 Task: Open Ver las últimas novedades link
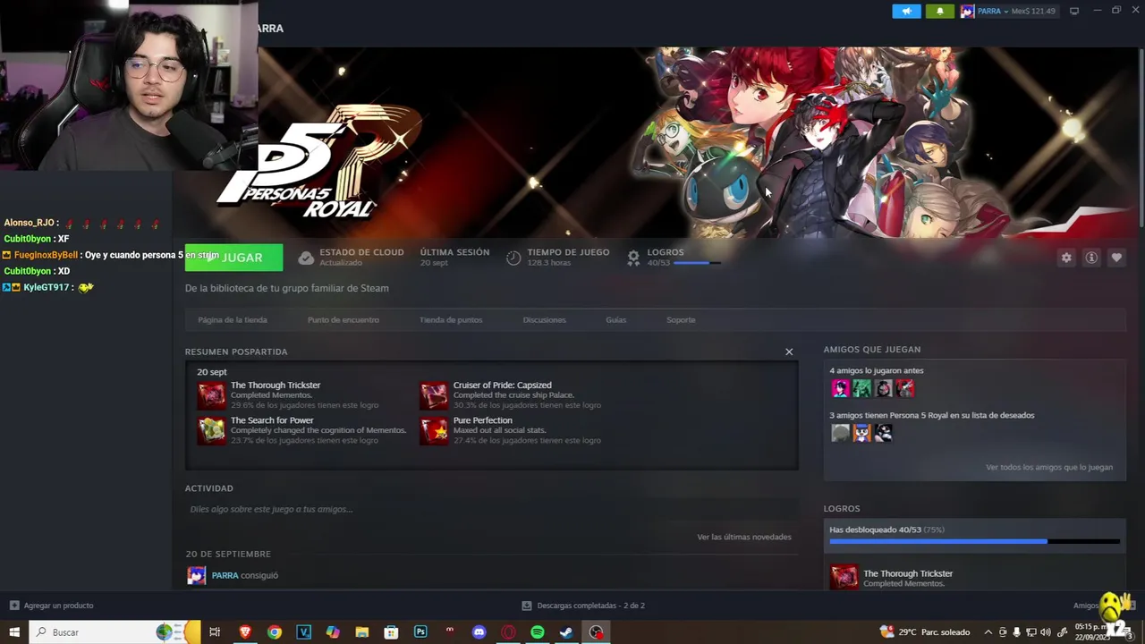click(x=744, y=537)
